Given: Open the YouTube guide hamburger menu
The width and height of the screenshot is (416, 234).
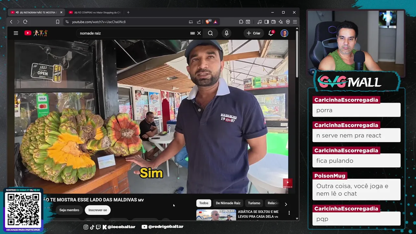Looking at the screenshot, I should pos(16,33).
